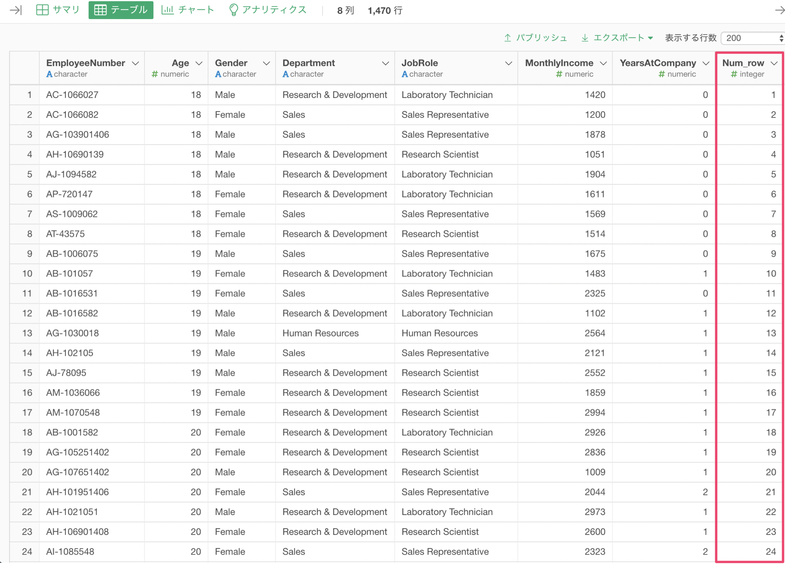Select MonthlyIncome cell 1009
785x564 pixels.
coord(565,472)
